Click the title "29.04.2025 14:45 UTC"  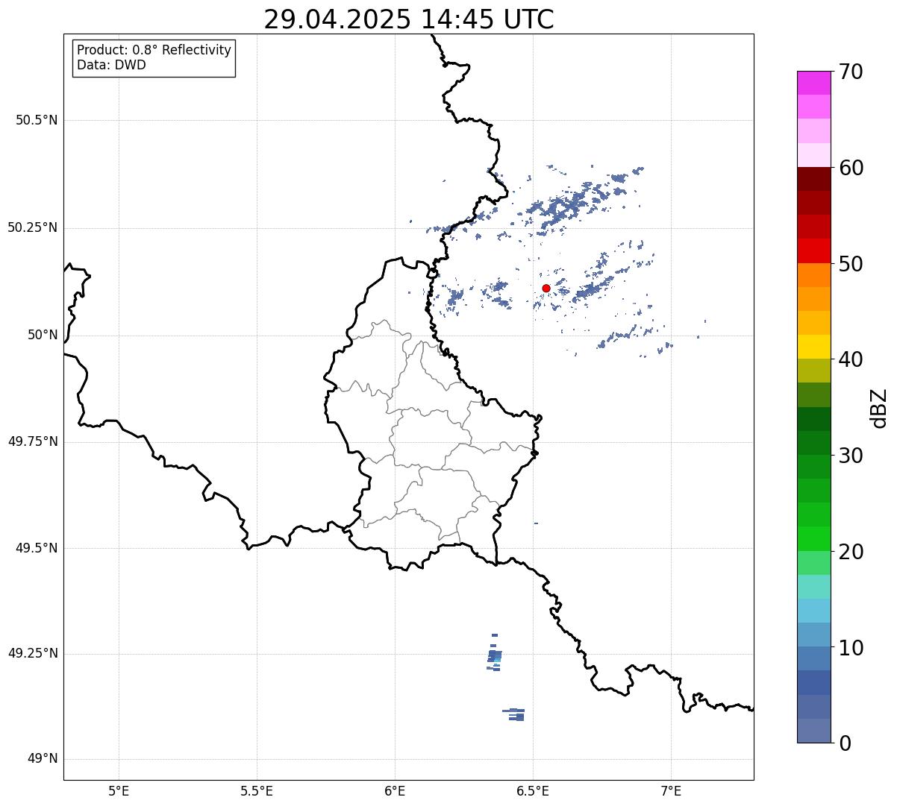coord(409,19)
